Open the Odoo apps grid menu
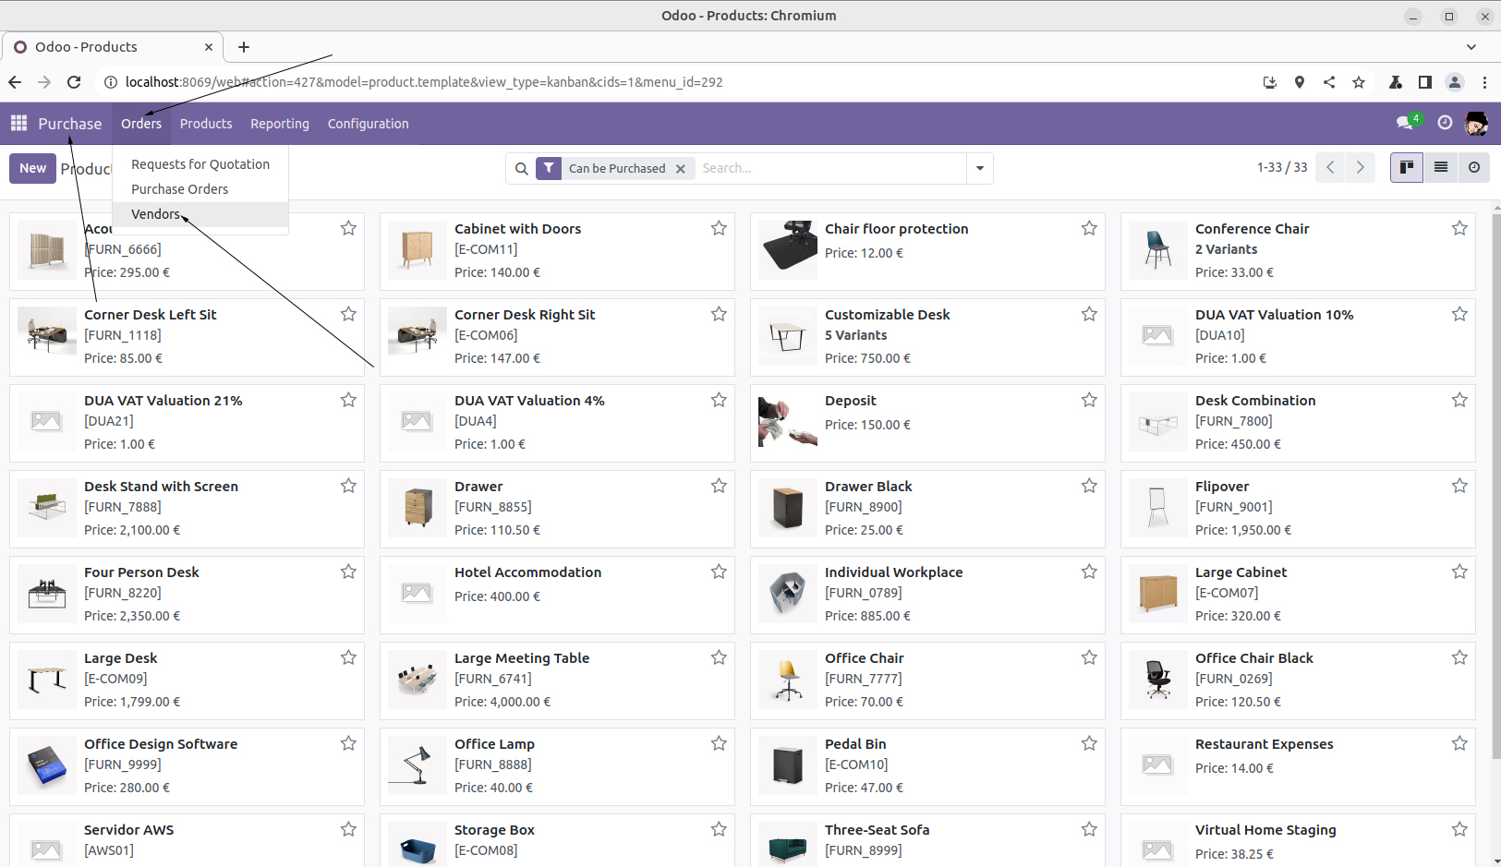Screen dimensions: 1501x867 coord(18,123)
